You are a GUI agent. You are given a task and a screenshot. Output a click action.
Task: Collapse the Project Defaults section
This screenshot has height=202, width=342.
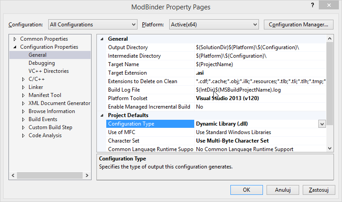pyautogui.click(x=102, y=115)
